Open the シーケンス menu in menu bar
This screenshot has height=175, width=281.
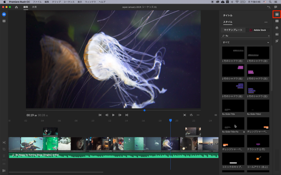69,2
